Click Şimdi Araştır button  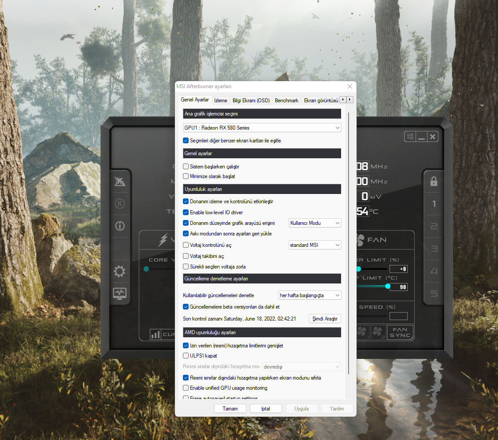(325, 319)
